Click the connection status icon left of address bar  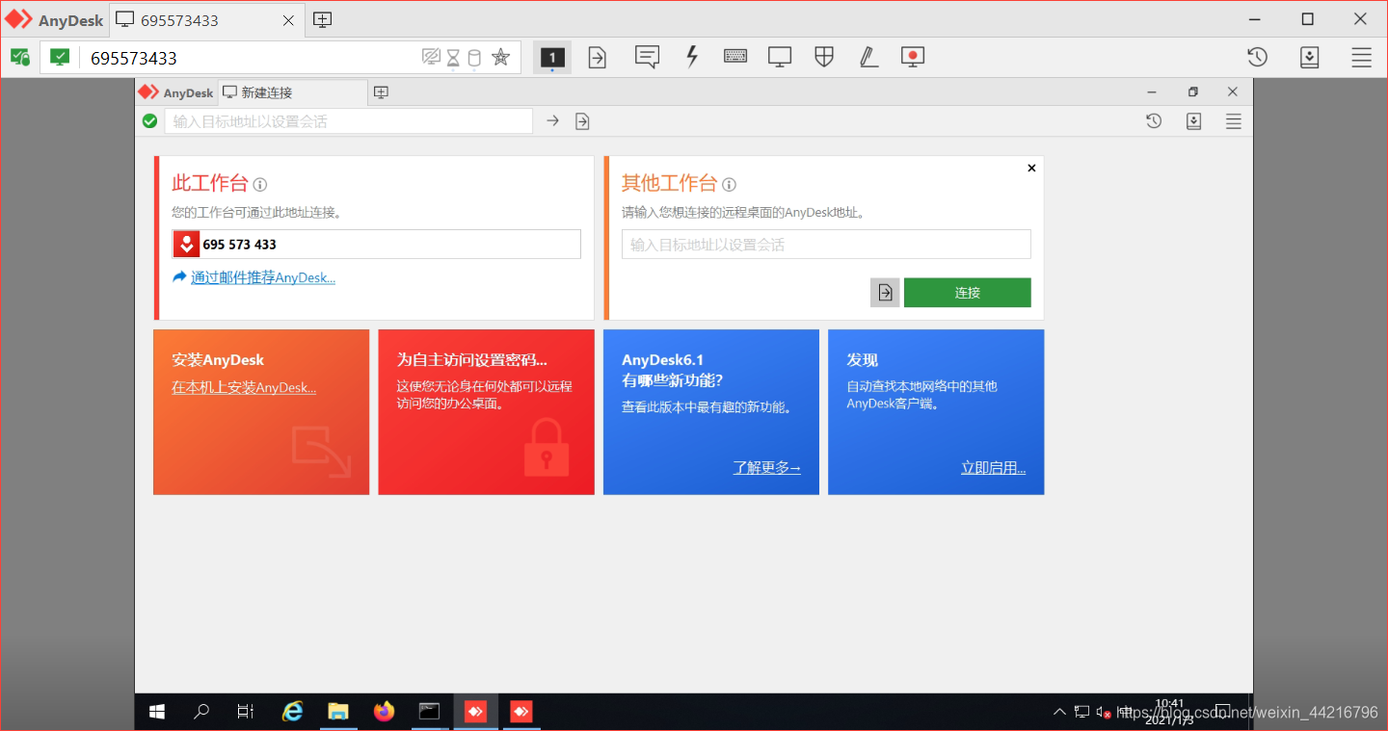(x=20, y=58)
